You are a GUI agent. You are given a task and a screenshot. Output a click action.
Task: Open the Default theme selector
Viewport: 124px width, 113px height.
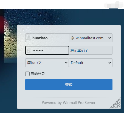pyautogui.click(x=91, y=63)
